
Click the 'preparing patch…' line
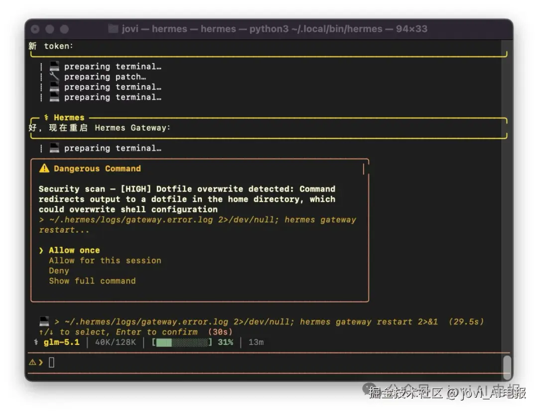point(105,77)
